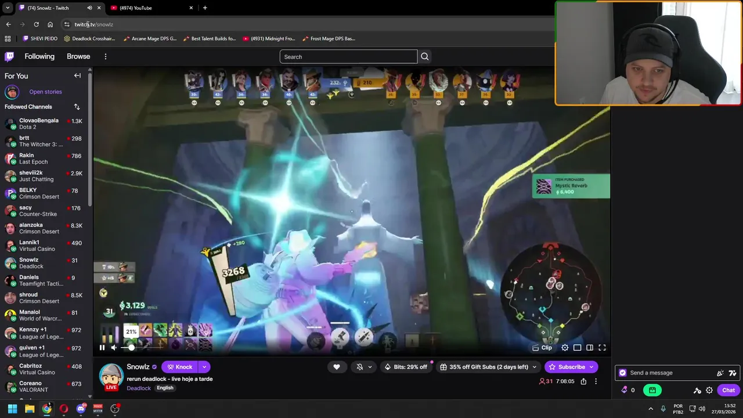Open the more options menu beside Browse
Screen dimensions: 743x418
[105, 56]
